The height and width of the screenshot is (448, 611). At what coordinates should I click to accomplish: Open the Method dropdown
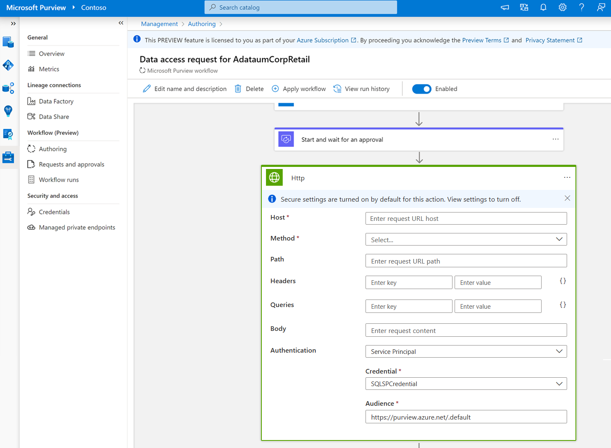466,239
